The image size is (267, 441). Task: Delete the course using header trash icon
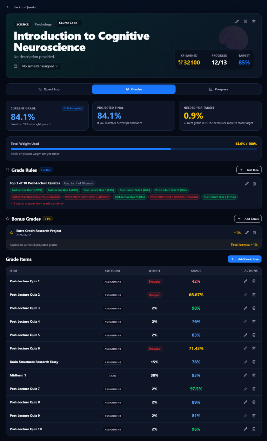click(254, 21)
